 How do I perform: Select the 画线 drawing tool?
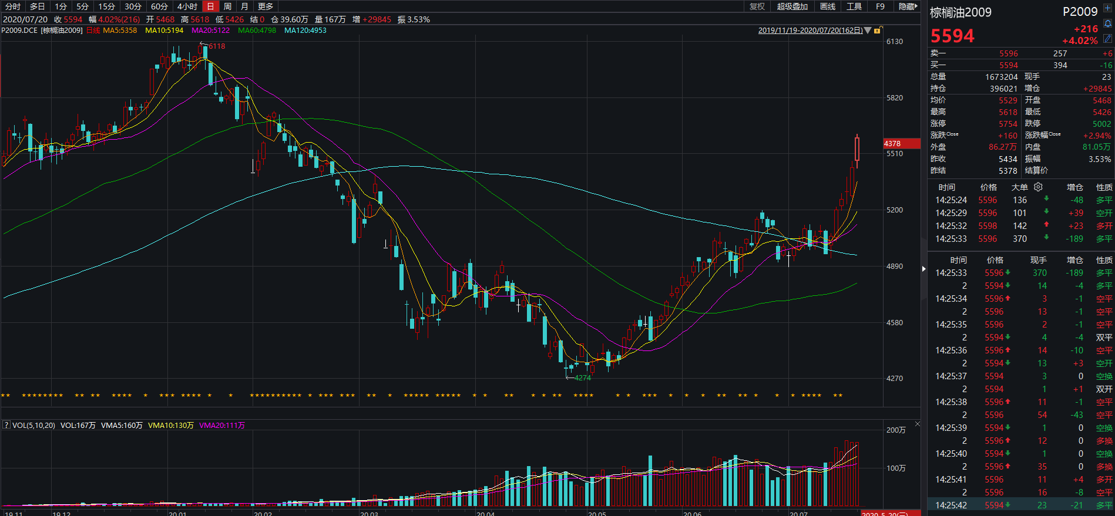(827, 6)
